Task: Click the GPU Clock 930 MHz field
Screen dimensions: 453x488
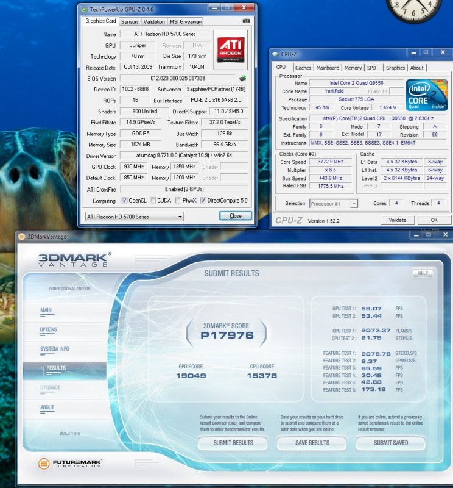Action: pos(133,167)
